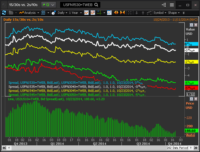Toggle the 1/32 fraction display

[190, 94]
